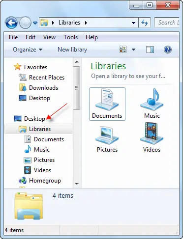Click the New library button
The height and width of the screenshot is (239, 183).
(x=72, y=50)
